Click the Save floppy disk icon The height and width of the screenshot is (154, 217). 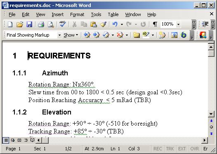29,24
